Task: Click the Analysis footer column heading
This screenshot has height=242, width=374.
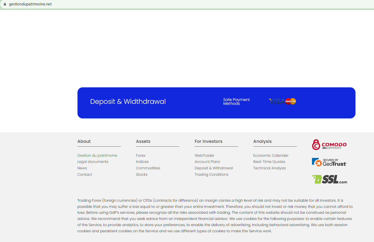Action: coord(263,141)
